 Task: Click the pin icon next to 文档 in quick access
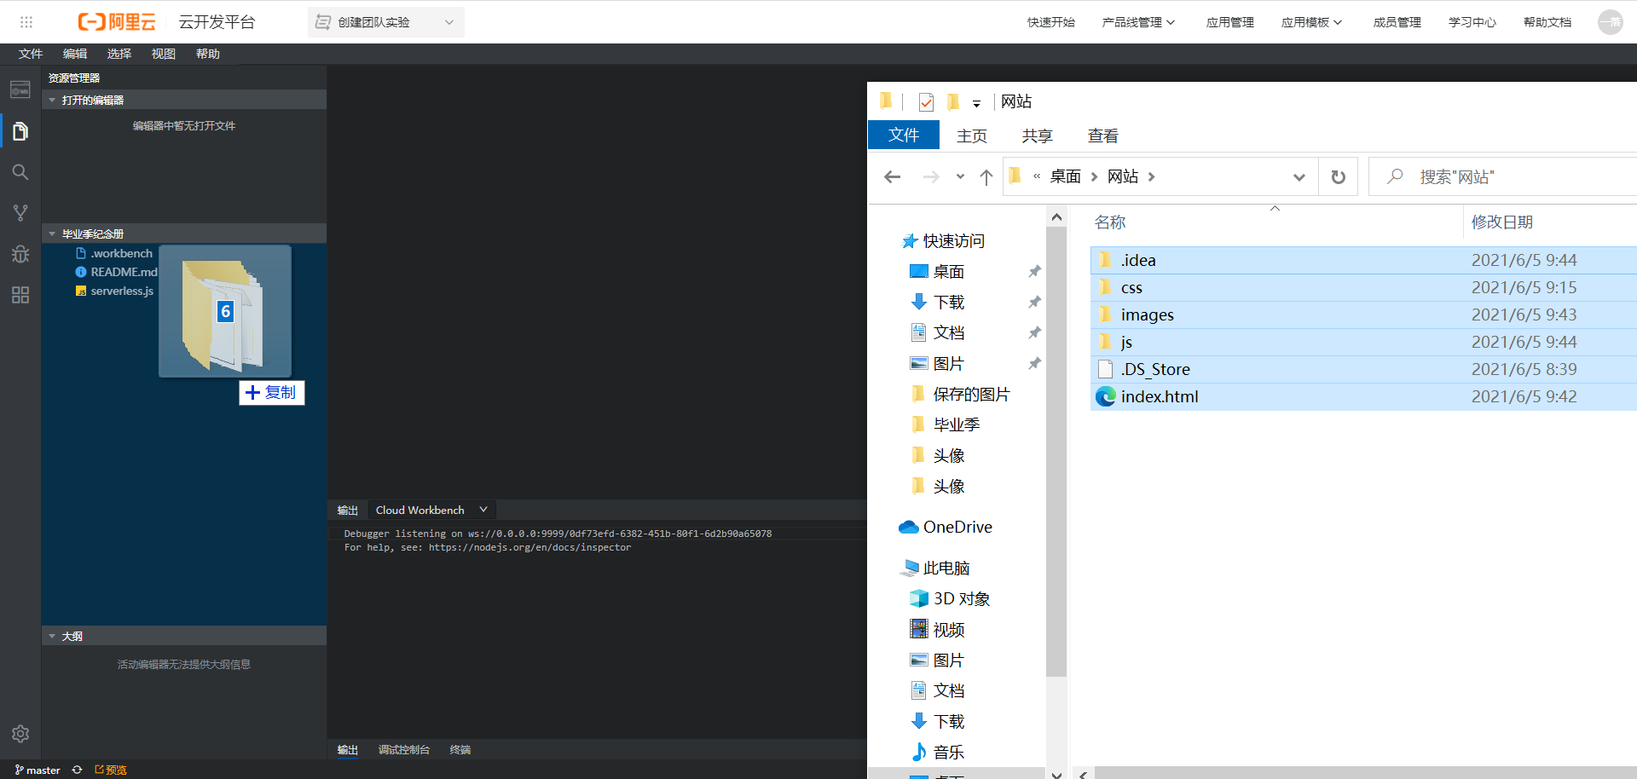pyautogui.click(x=1034, y=332)
